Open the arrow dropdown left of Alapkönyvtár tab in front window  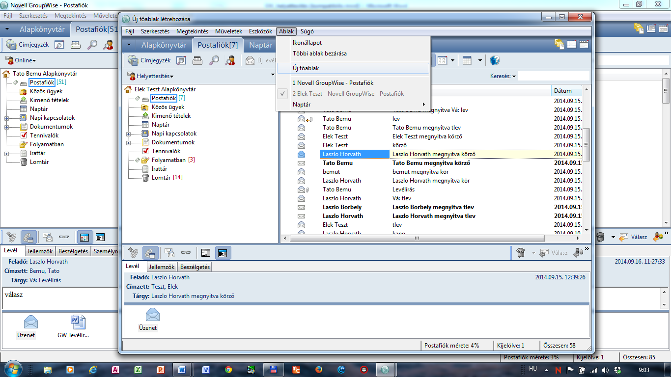129,45
